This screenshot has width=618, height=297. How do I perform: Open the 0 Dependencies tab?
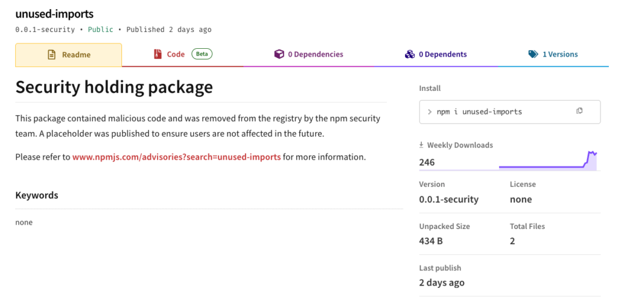[315, 54]
